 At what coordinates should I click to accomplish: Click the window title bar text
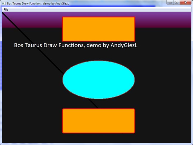click(x=38, y=3)
